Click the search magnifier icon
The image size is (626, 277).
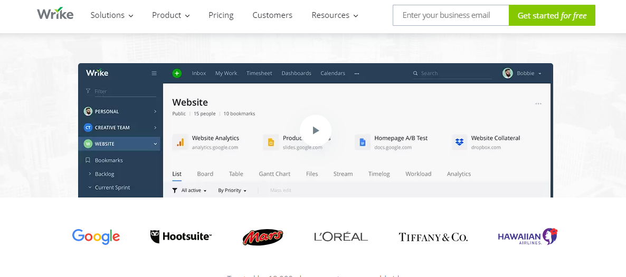(x=415, y=73)
